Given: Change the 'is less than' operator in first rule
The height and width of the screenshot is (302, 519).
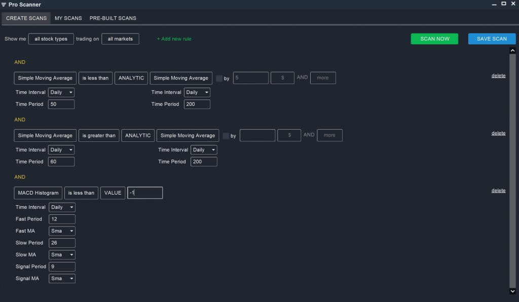Looking at the screenshot, I should click(95, 78).
